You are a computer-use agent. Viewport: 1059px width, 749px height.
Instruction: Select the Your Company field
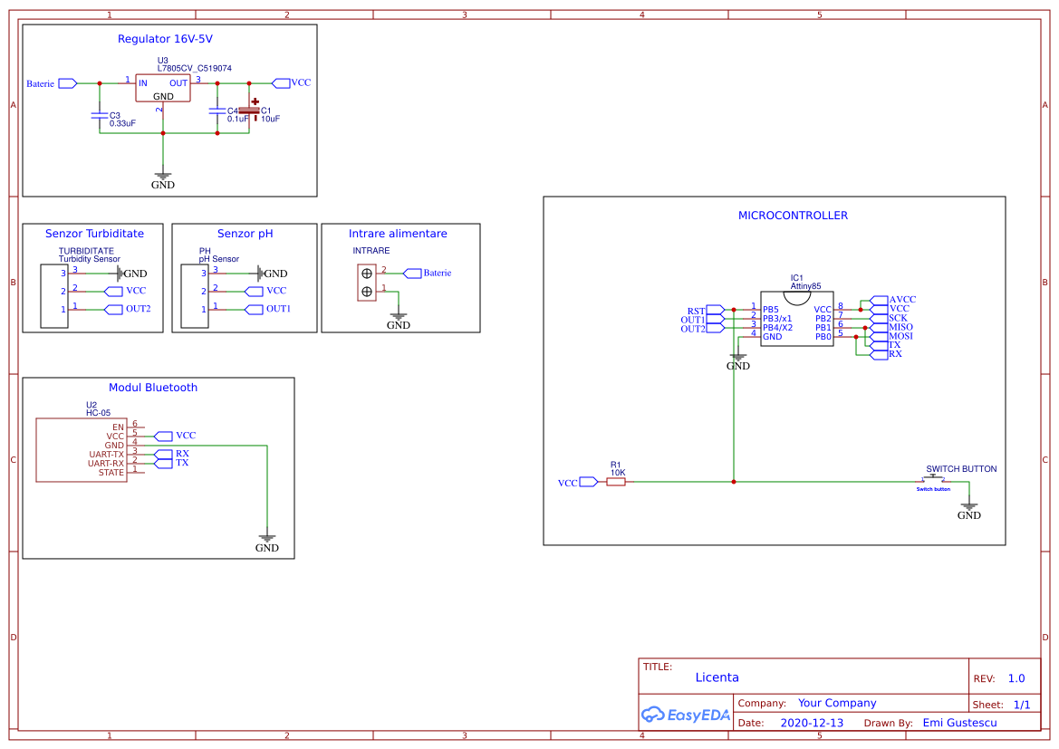[837, 703]
